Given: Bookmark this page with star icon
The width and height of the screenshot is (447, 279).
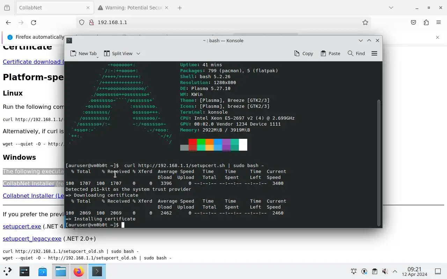Looking at the screenshot, I should pyautogui.click(x=365, y=22).
